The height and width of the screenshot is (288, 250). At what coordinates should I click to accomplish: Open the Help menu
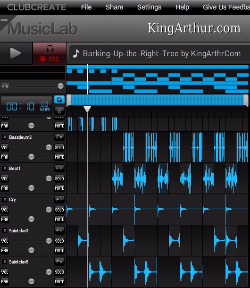pyautogui.click(x=182, y=7)
